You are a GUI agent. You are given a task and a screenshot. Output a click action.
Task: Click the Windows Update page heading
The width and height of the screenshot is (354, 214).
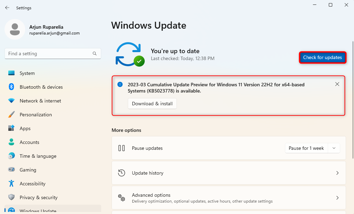[149, 25]
